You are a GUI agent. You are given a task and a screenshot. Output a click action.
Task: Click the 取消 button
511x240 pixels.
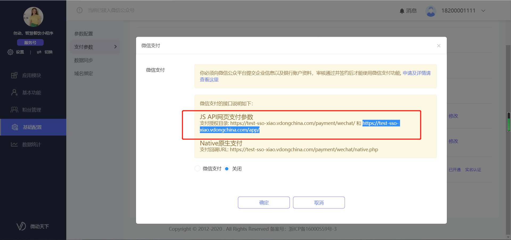(x=319, y=203)
